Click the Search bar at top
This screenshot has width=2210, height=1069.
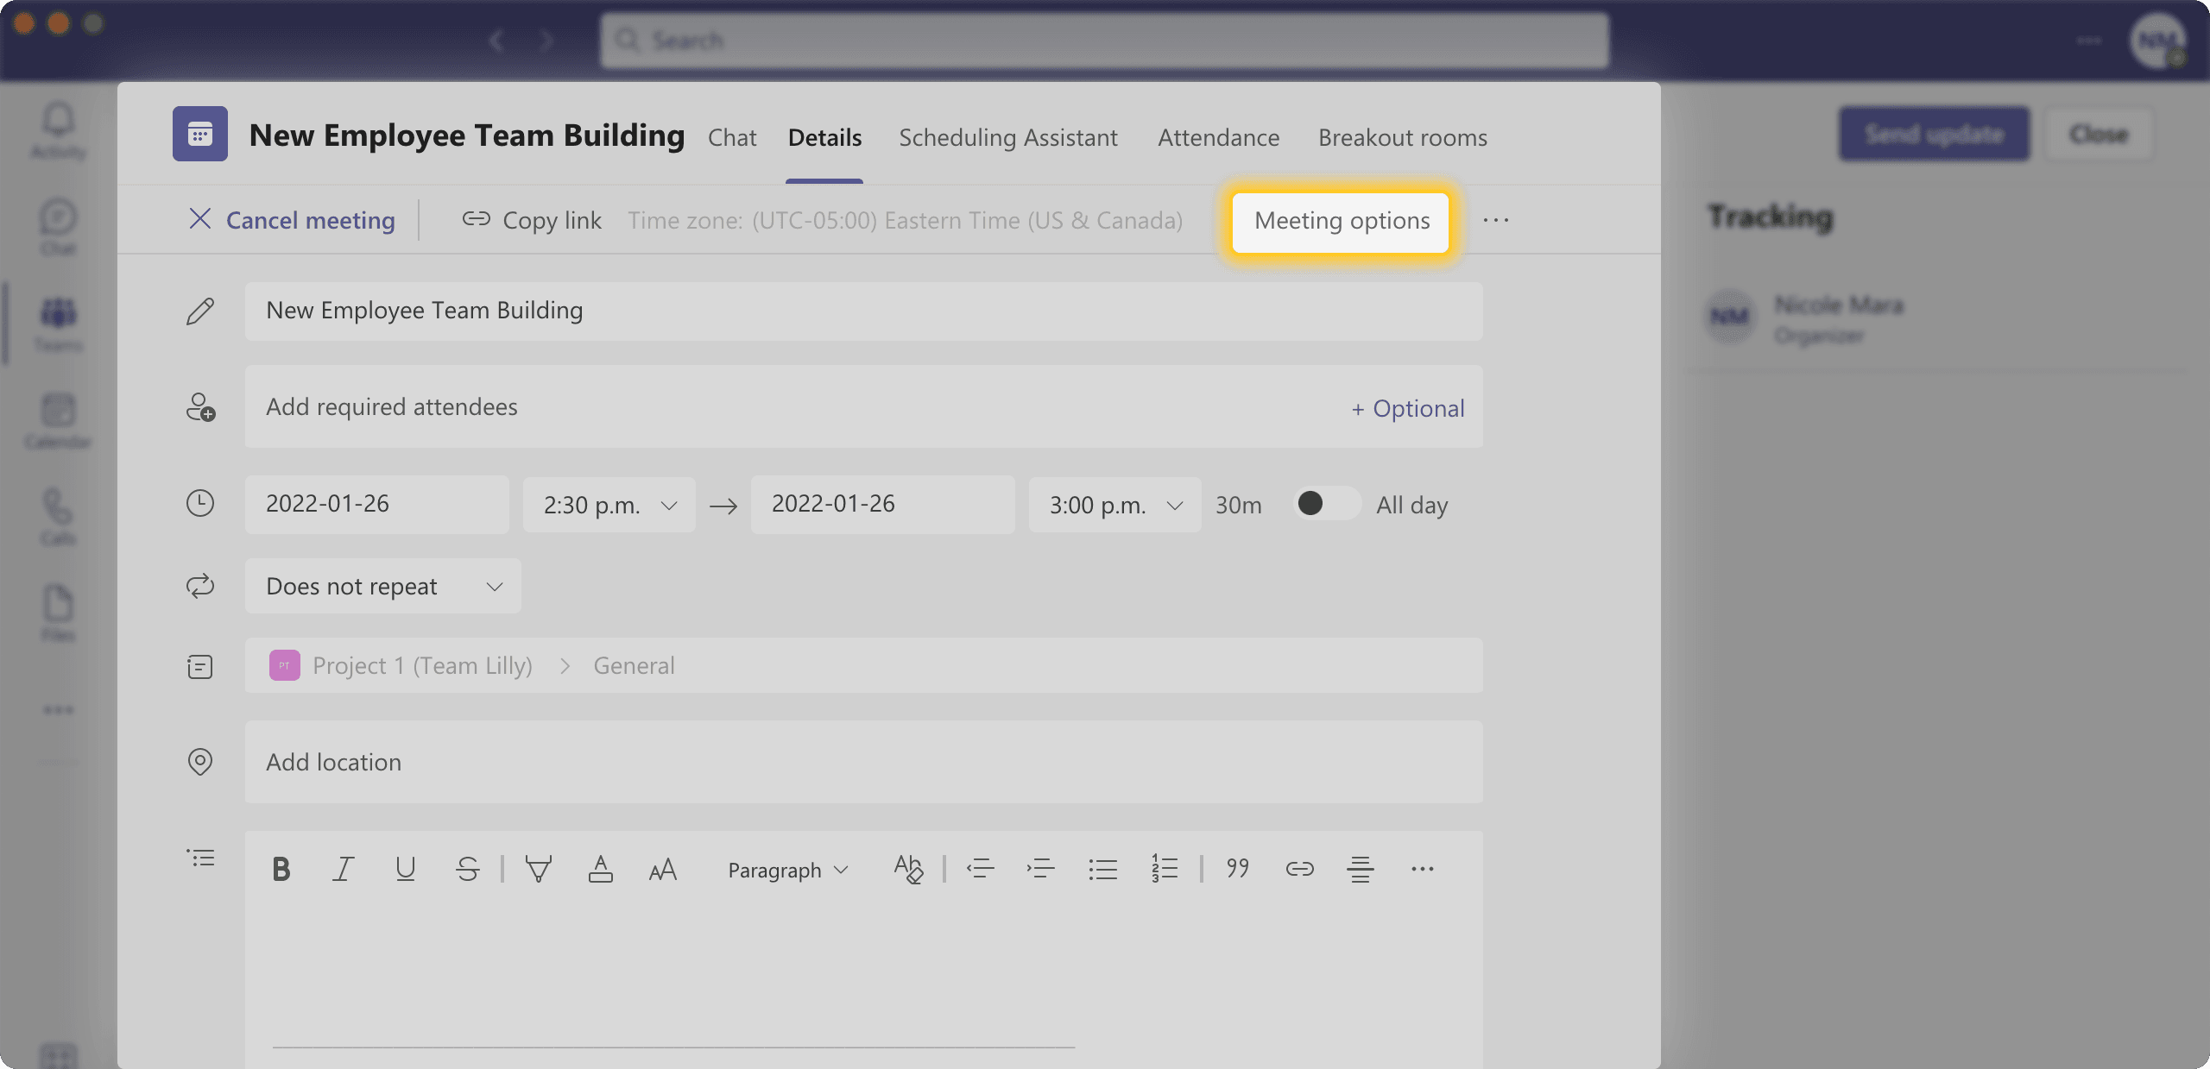pos(1105,41)
